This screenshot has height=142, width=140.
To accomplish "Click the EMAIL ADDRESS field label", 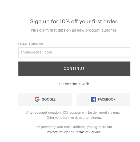I will [31, 44].
